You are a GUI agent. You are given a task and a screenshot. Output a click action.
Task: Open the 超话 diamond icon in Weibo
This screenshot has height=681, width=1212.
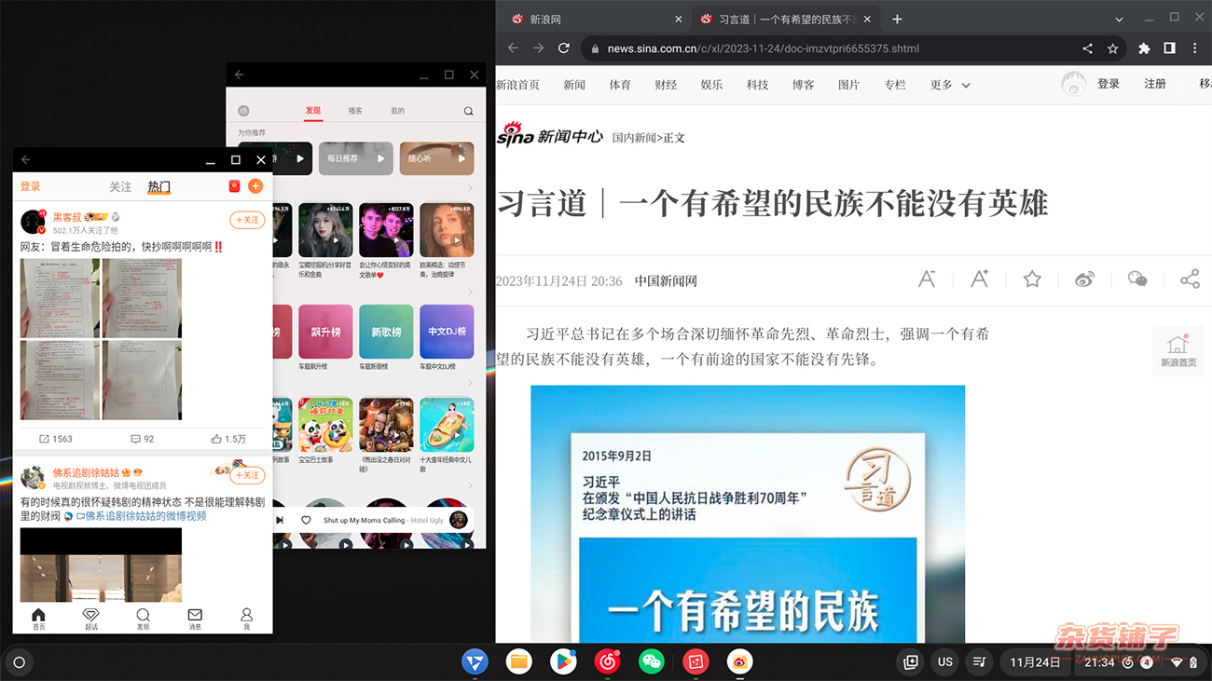90,619
